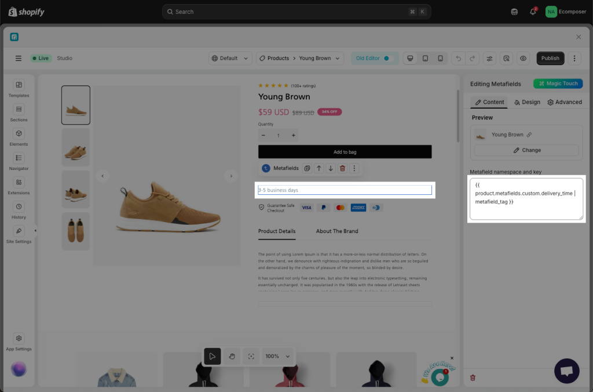Open the page settings sliders icon
This screenshot has height=392, width=593.
click(x=489, y=58)
